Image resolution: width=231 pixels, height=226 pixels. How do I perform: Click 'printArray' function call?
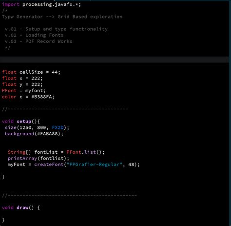click(22, 159)
